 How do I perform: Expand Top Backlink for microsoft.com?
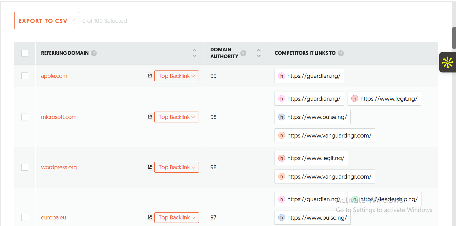tap(177, 117)
